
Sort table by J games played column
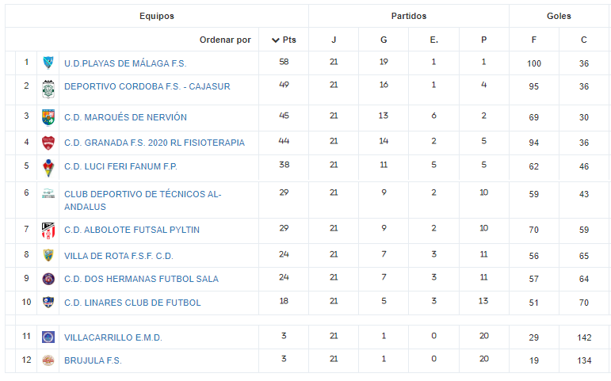pos(334,40)
